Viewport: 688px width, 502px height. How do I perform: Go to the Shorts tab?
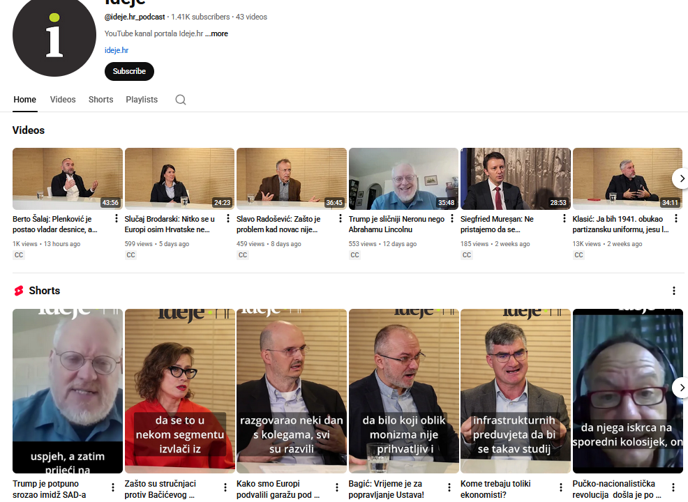(x=100, y=100)
